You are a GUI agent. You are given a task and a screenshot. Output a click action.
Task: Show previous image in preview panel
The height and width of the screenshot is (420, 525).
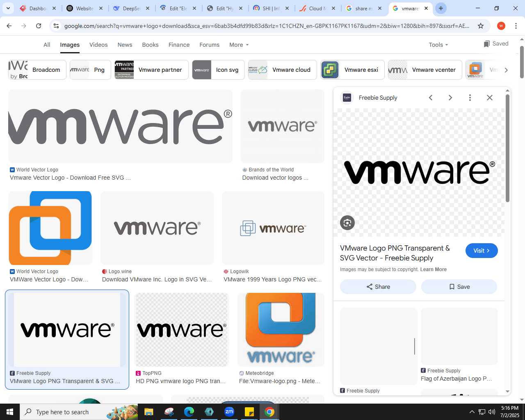point(431,98)
